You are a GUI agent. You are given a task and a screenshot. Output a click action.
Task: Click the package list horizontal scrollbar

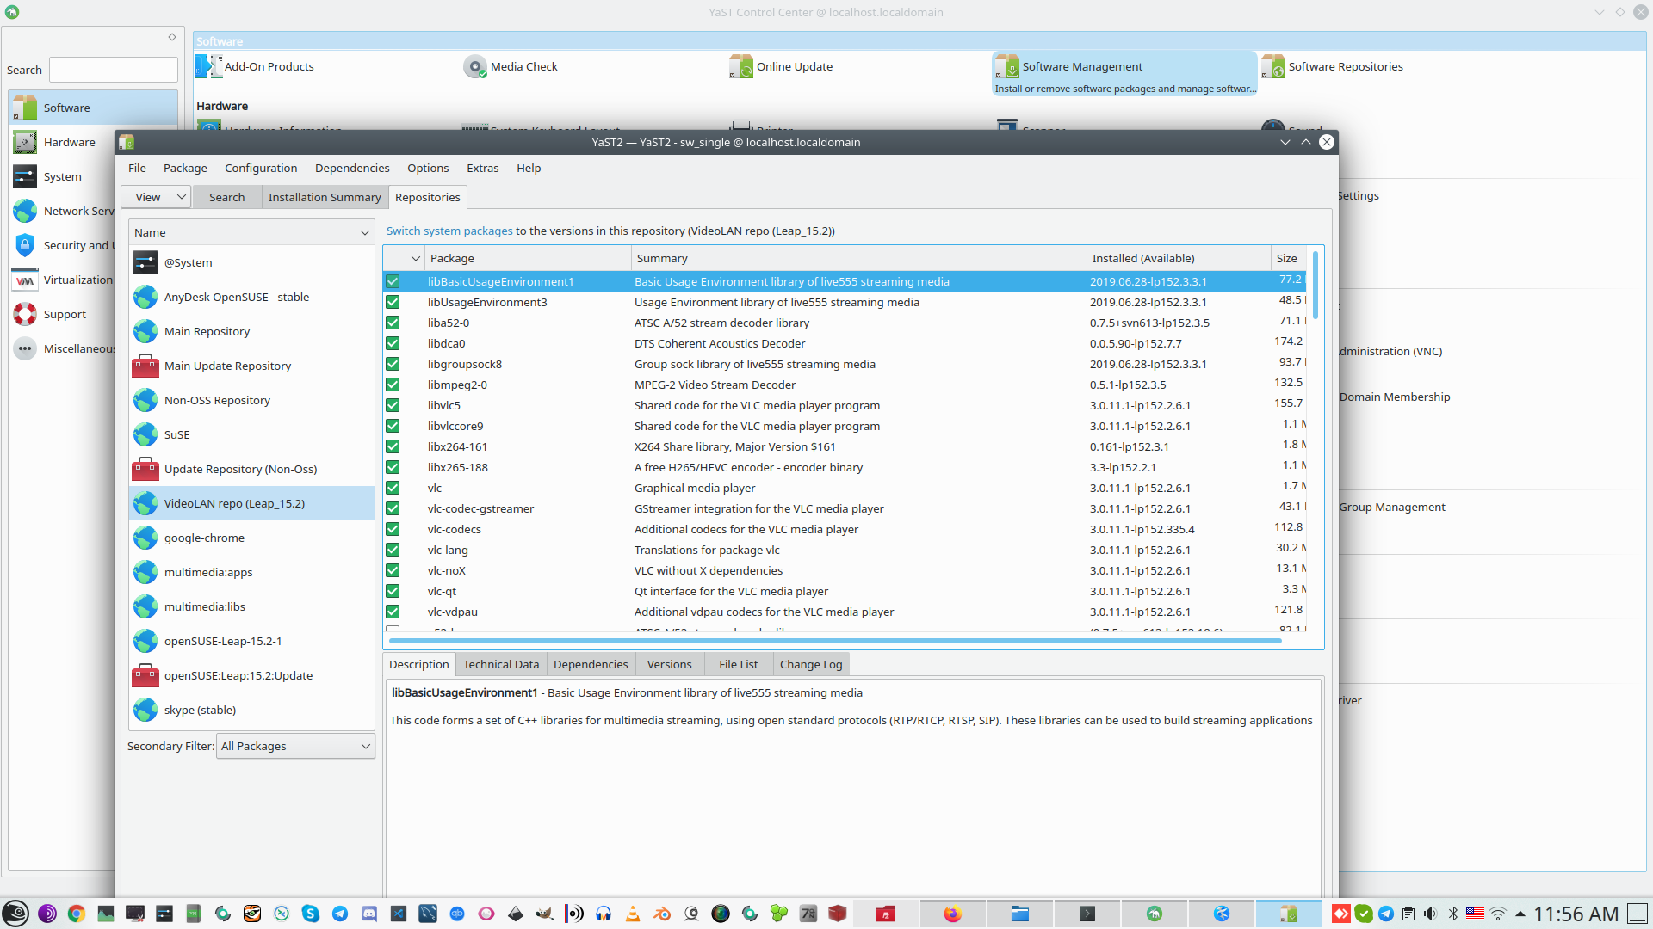pyautogui.click(x=833, y=641)
